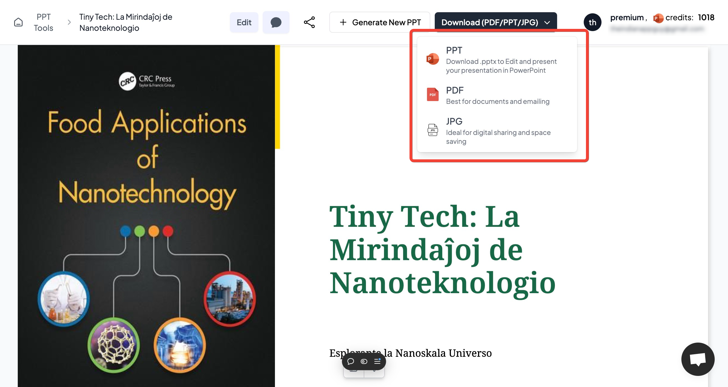
Task: Choose PDF download option
Action: pyautogui.click(x=497, y=95)
